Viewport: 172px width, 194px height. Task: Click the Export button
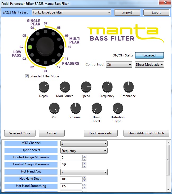tap(156, 12)
